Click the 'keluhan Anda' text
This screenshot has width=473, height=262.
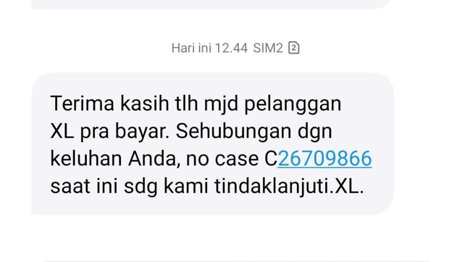pyautogui.click(x=115, y=159)
